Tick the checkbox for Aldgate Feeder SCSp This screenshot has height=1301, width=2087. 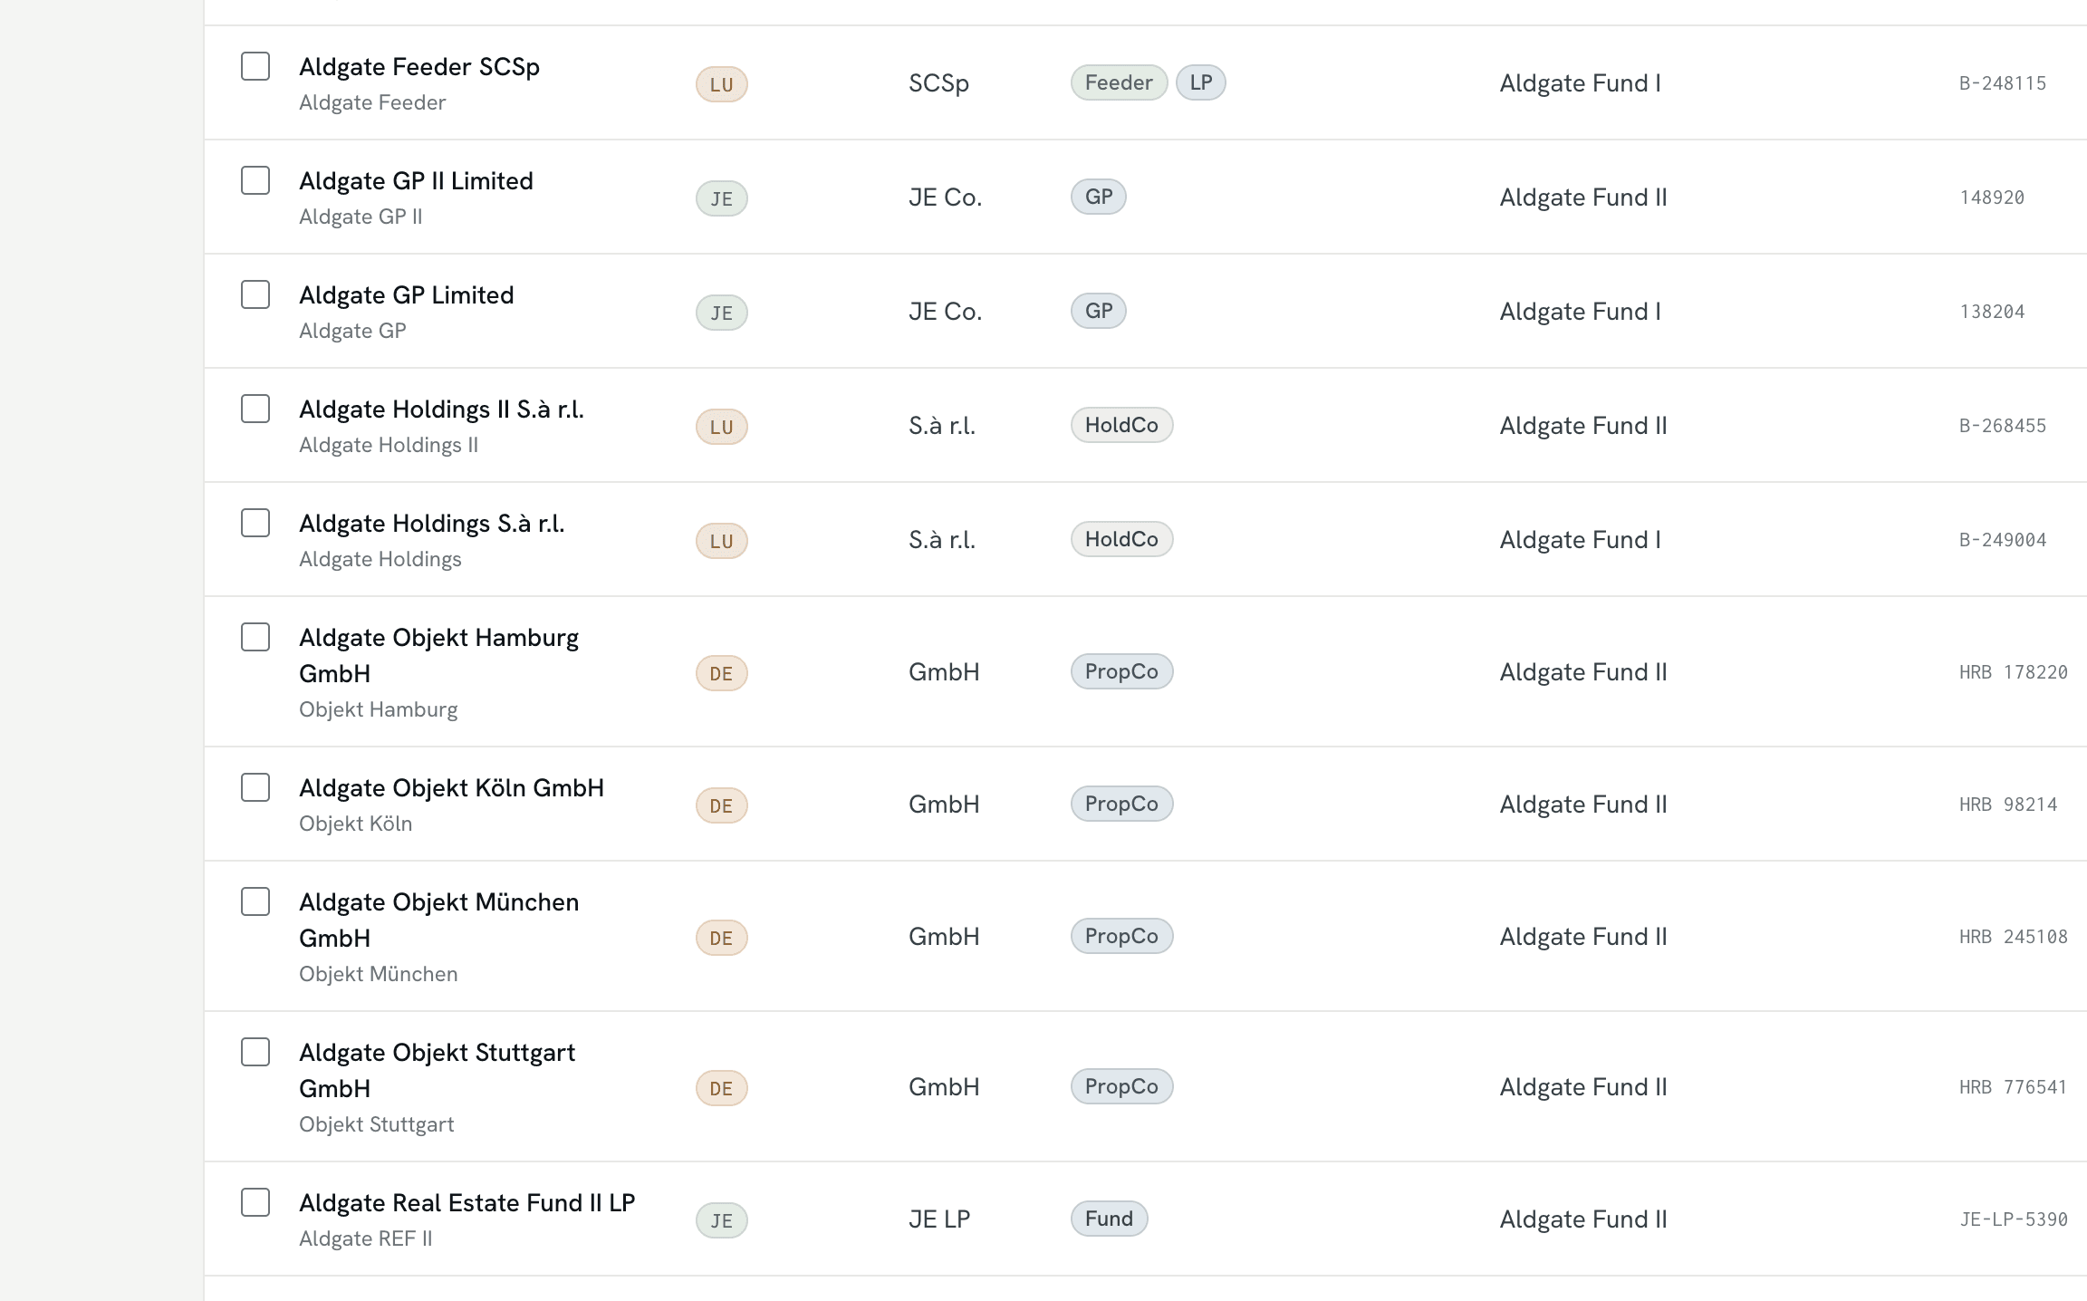(x=255, y=66)
